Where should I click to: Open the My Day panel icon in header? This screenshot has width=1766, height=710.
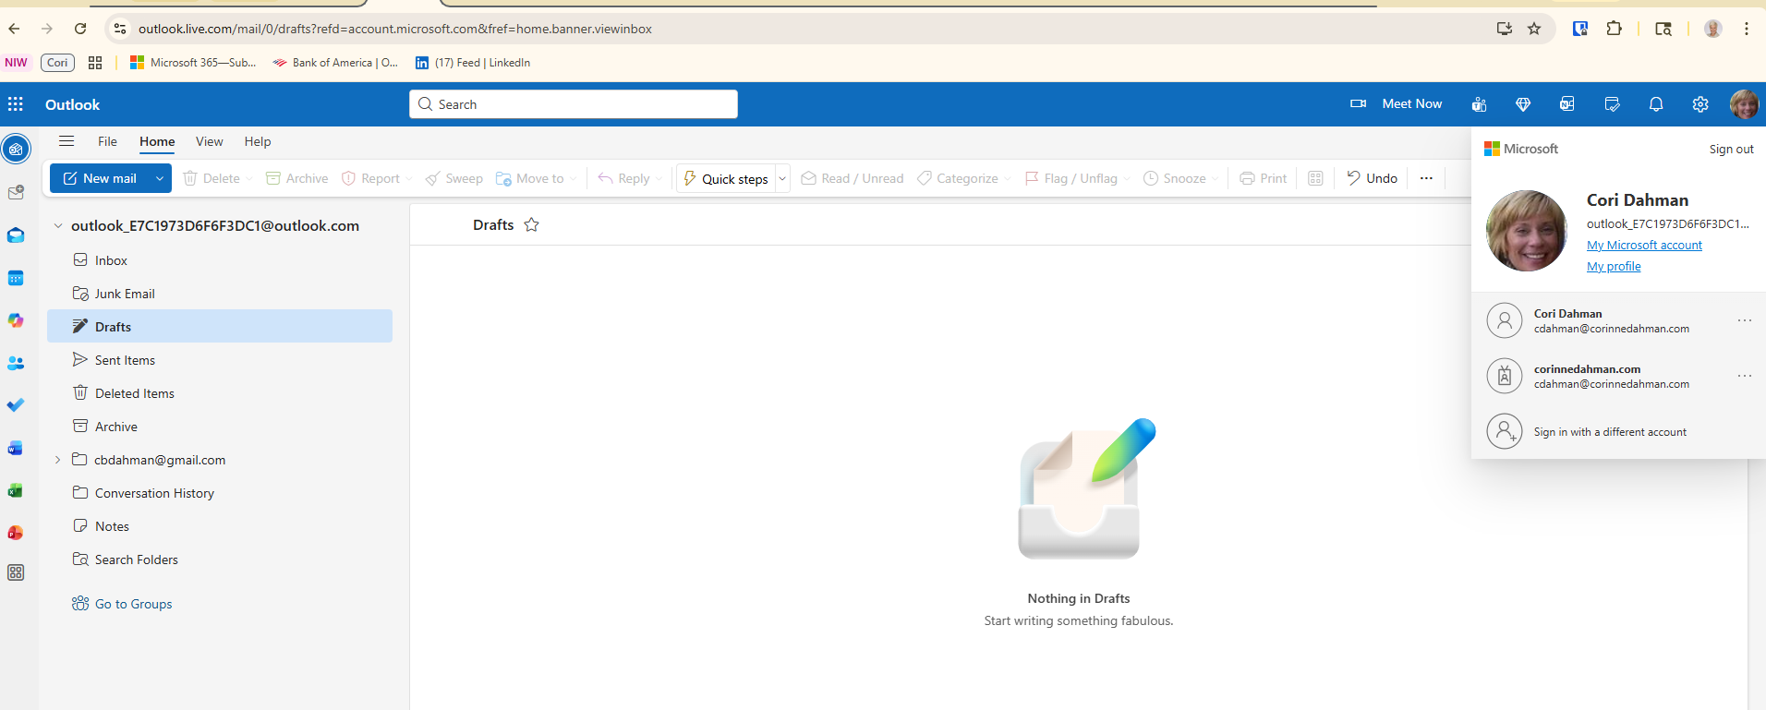tap(1612, 104)
